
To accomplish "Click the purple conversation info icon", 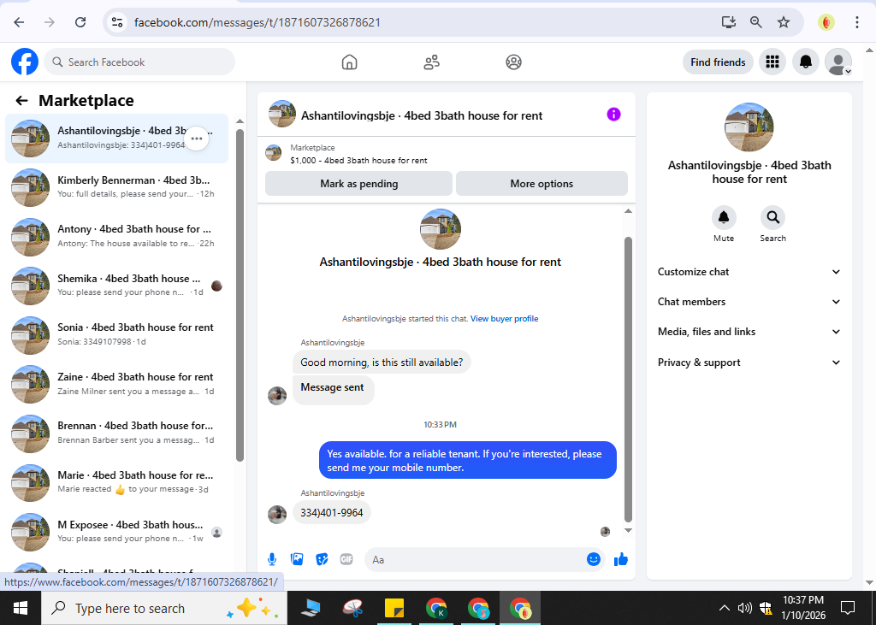I will point(613,115).
